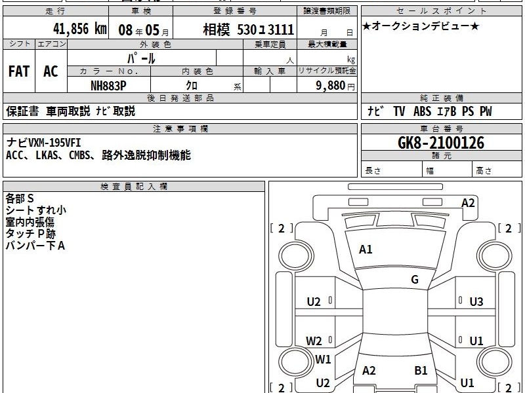Click the 幅 dimension cell

[448, 170]
